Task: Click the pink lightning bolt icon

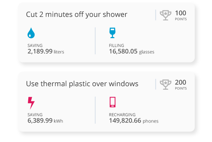Action: point(31,103)
